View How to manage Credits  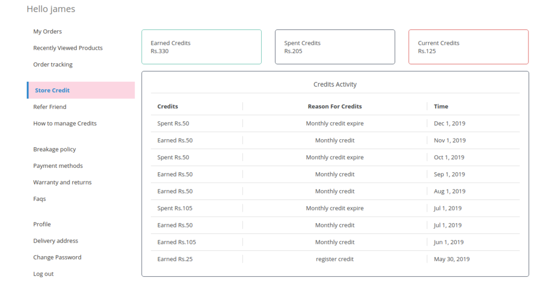tap(65, 123)
